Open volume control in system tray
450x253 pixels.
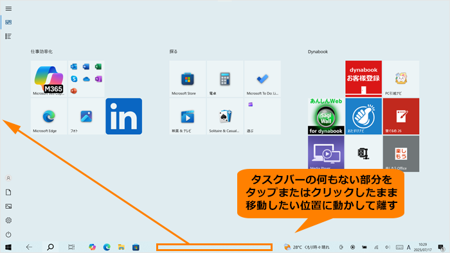pos(388,247)
